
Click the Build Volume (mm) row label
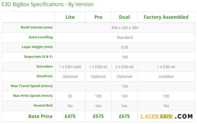pos(37,27)
